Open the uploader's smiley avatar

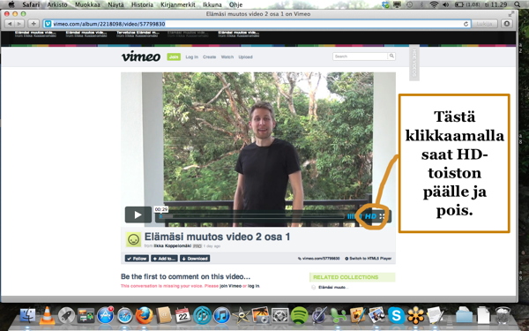pos(134,239)
